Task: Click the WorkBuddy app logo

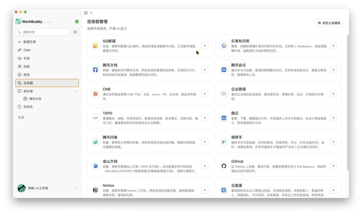Action: coord(18,21)
